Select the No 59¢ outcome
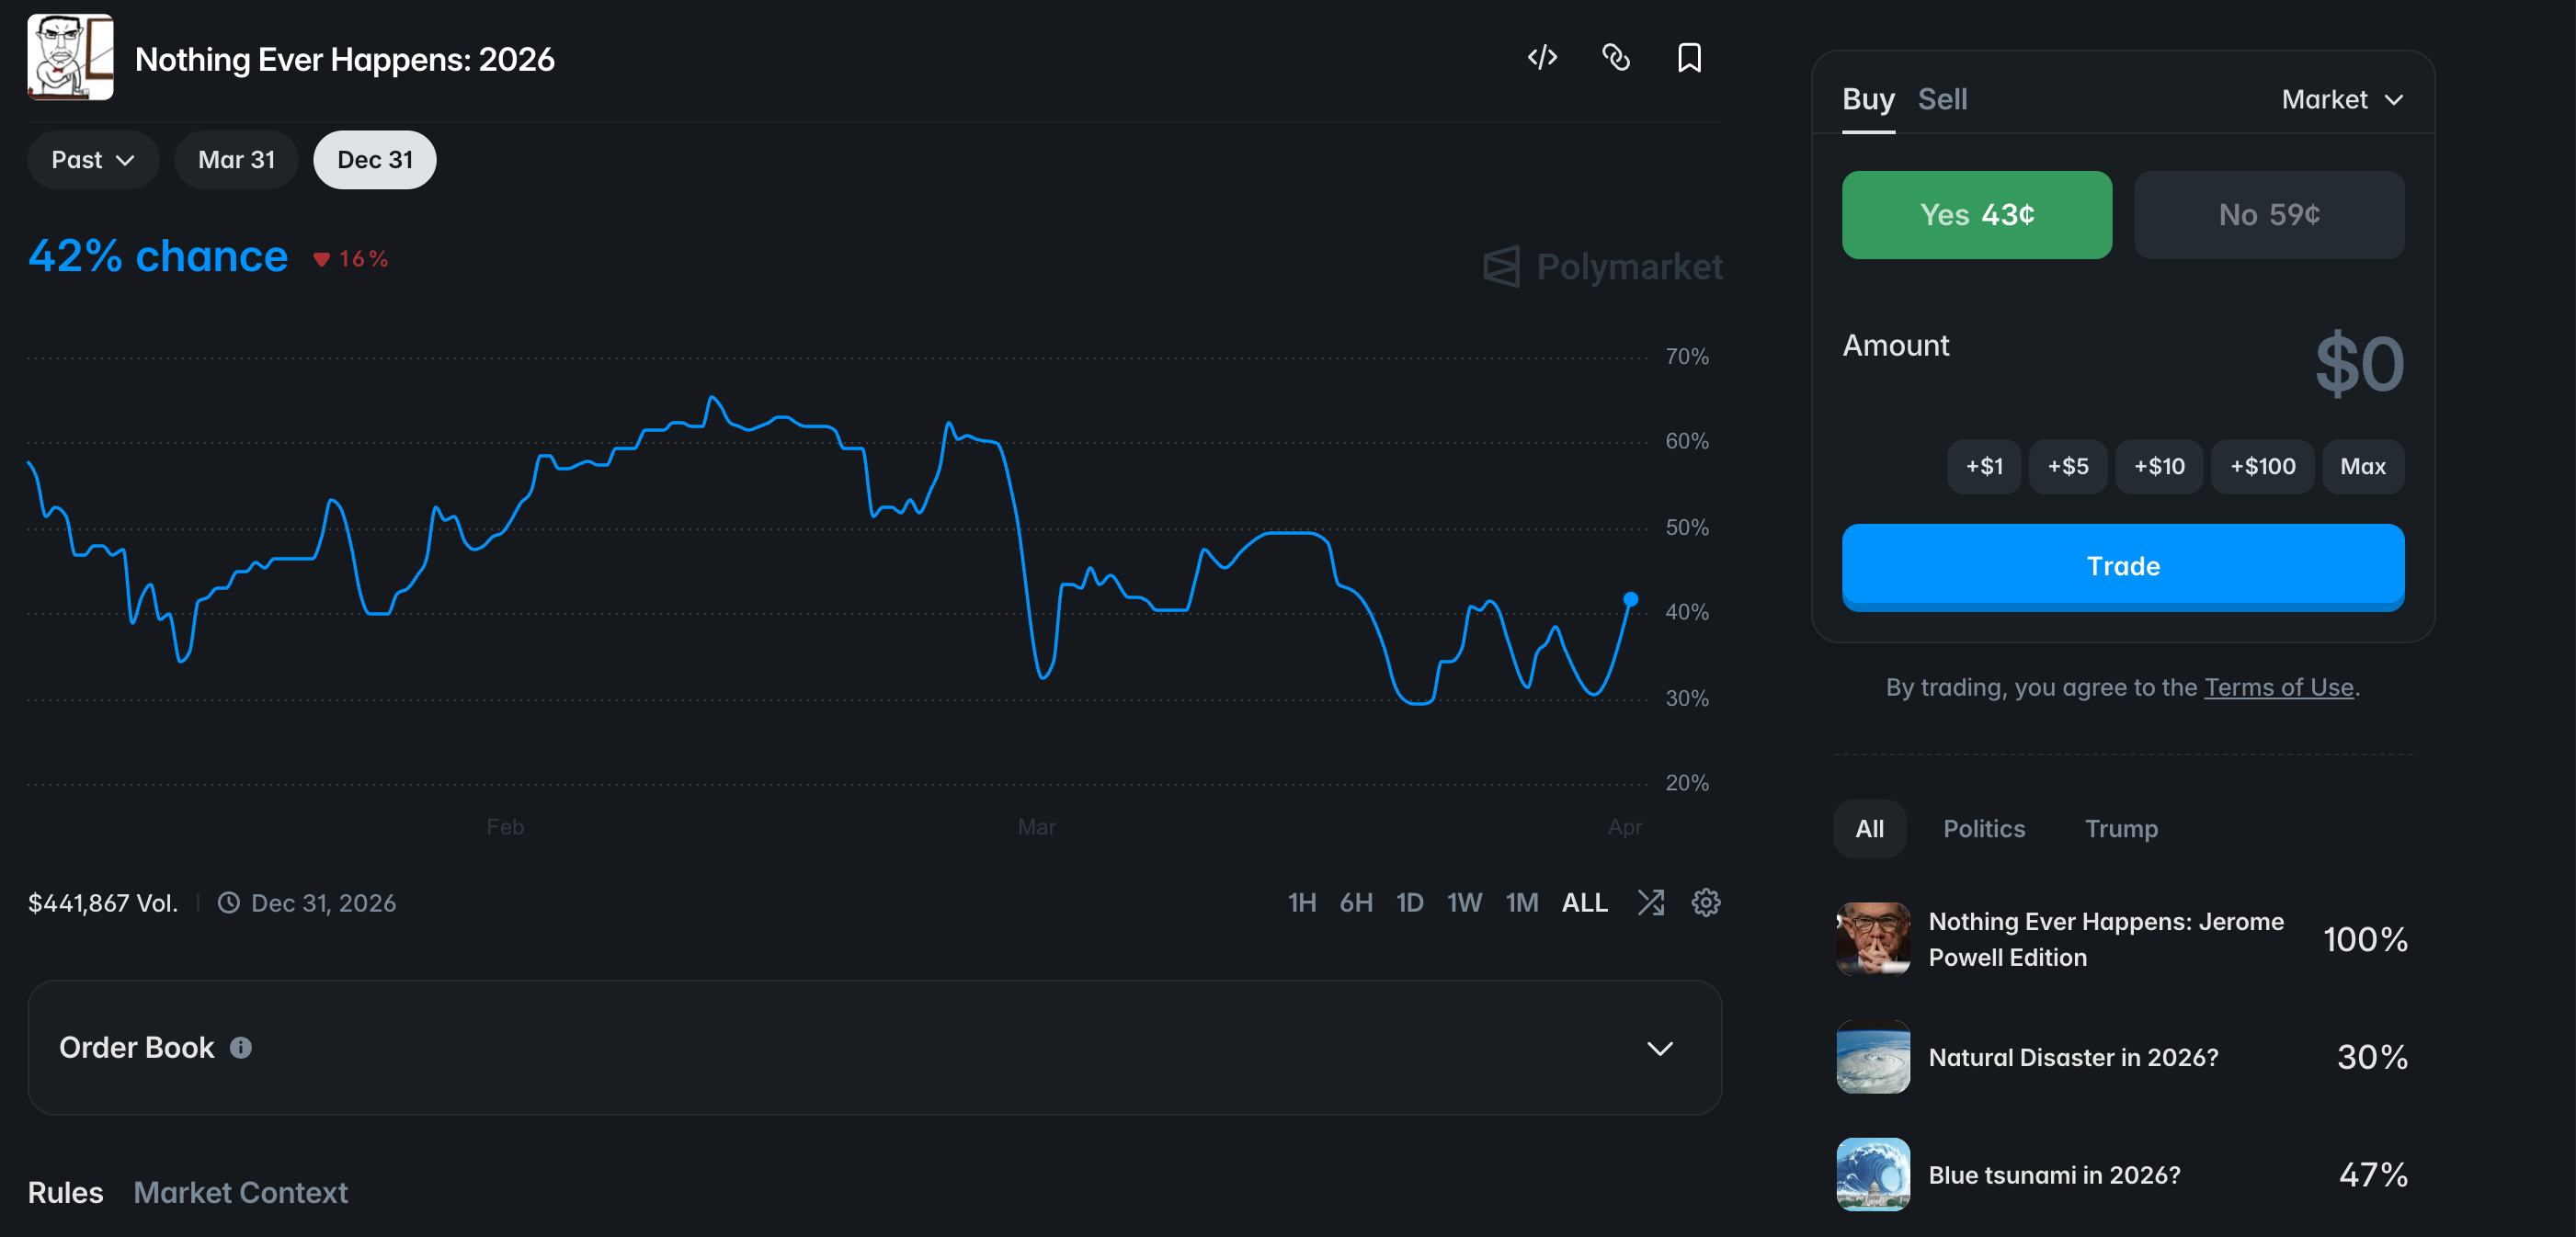 pos(2268,215)
